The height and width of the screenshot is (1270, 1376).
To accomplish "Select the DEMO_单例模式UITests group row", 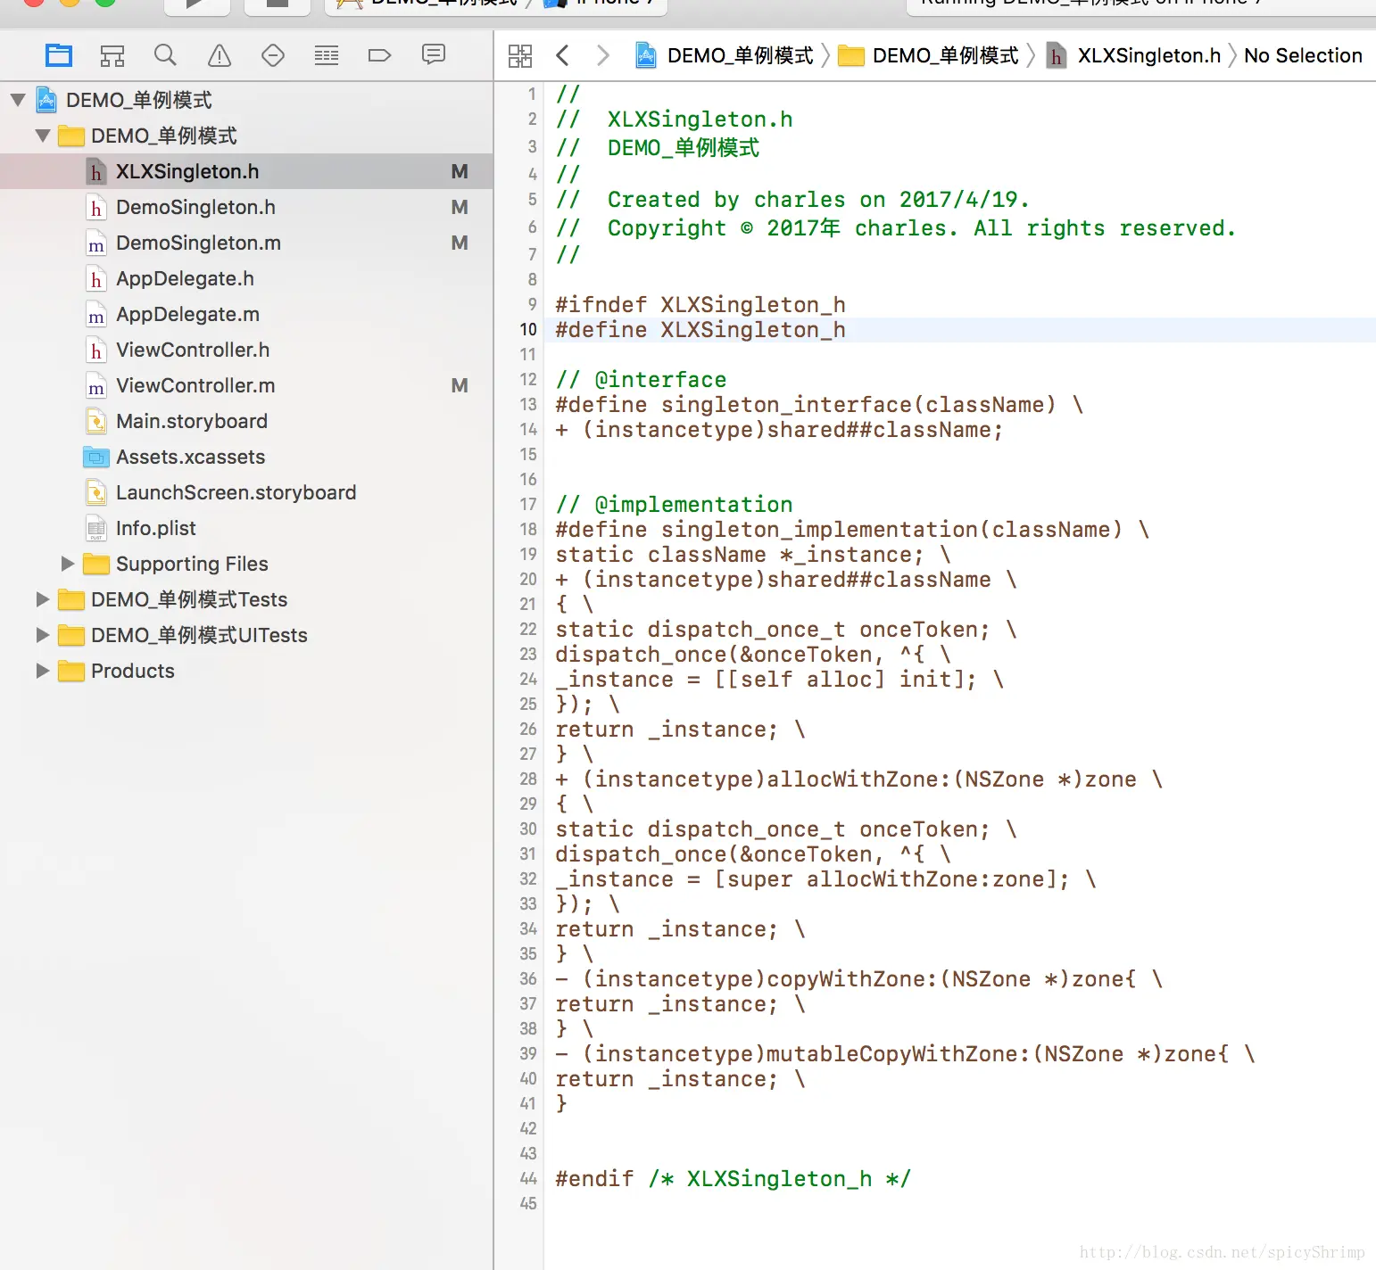I will tap(246, 635).
